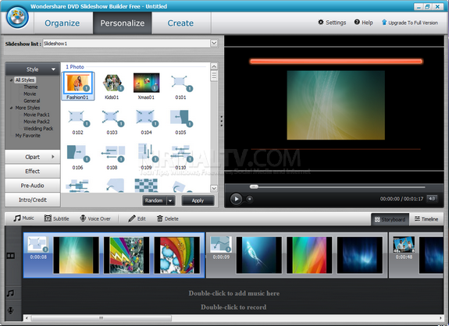The height and width of the screenshot is (326, 449).
Task: Switch to Storyboard view
Action: [x=390, y=219]
